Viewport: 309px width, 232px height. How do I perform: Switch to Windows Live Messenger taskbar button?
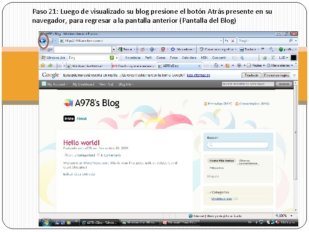tap(140, 223)
